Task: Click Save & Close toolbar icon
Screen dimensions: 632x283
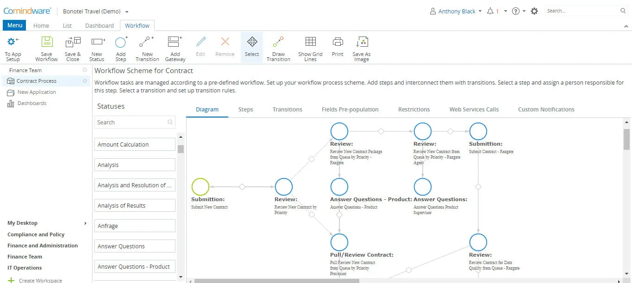Action: click(73, 42)
